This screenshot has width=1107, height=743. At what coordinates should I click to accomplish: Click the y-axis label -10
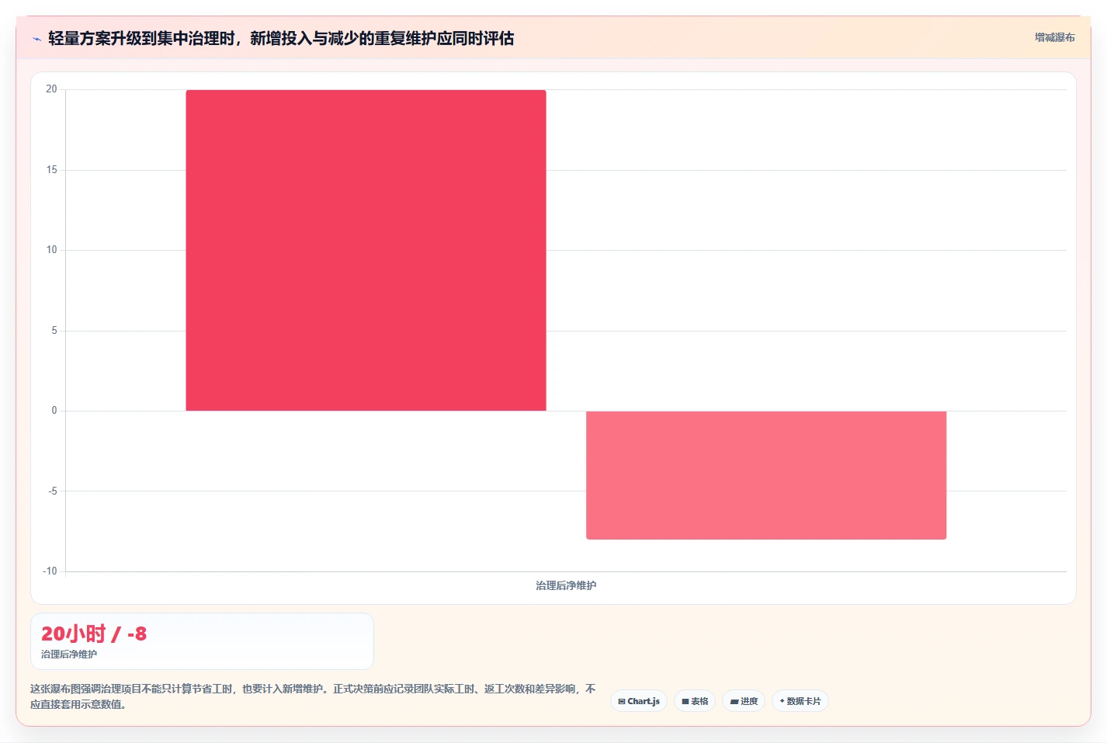(x=50, y=571)
